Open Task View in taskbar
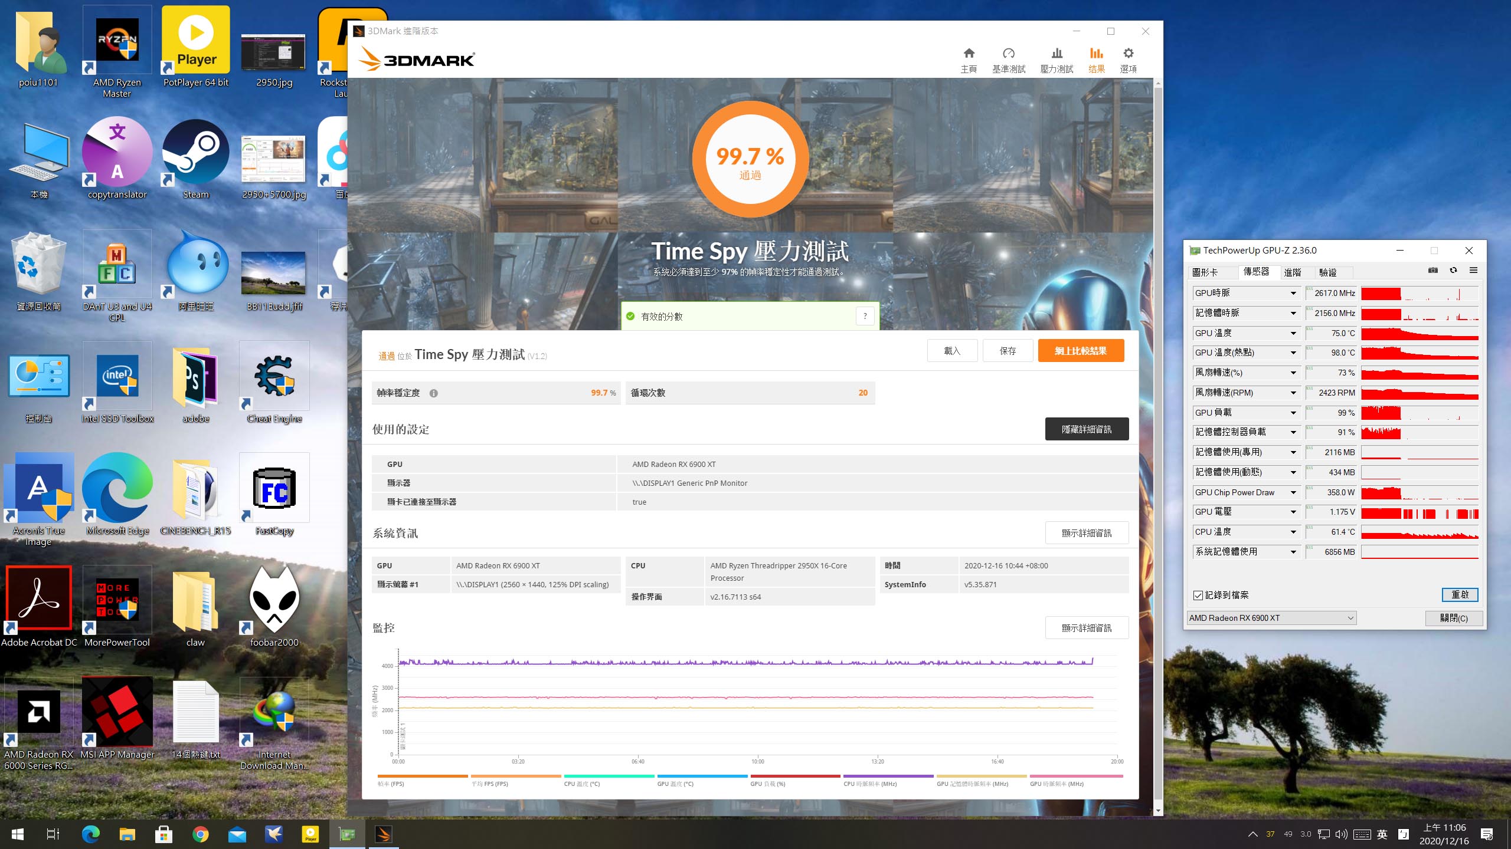The image size is (1511, 849). coord(53,834)
